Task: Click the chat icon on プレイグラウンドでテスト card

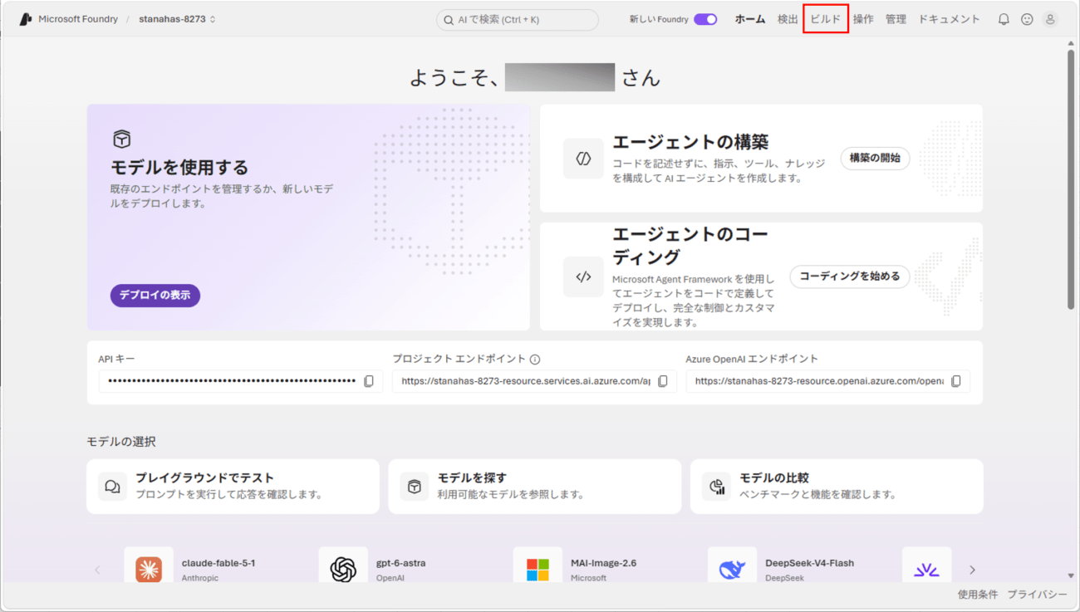Action: 113,487
